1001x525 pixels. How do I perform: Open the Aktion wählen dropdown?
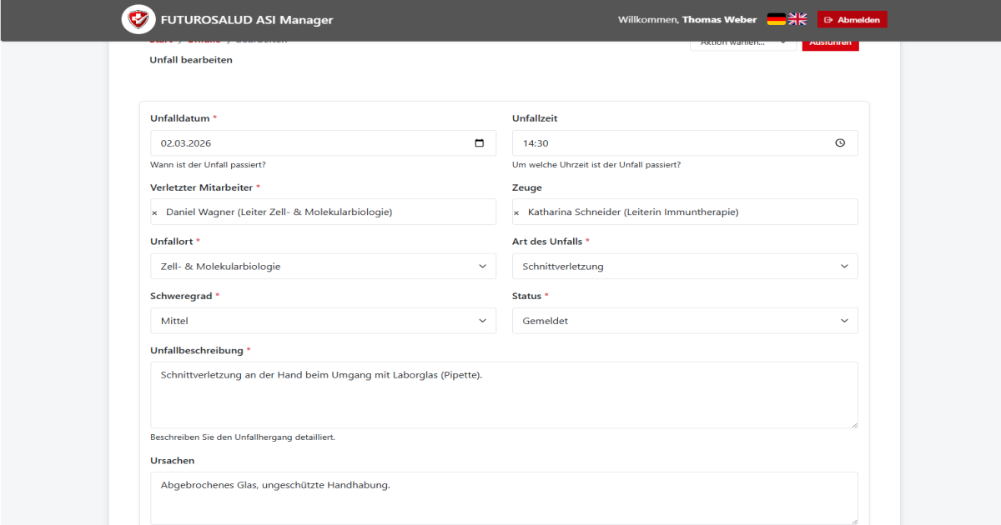(742, 42)
